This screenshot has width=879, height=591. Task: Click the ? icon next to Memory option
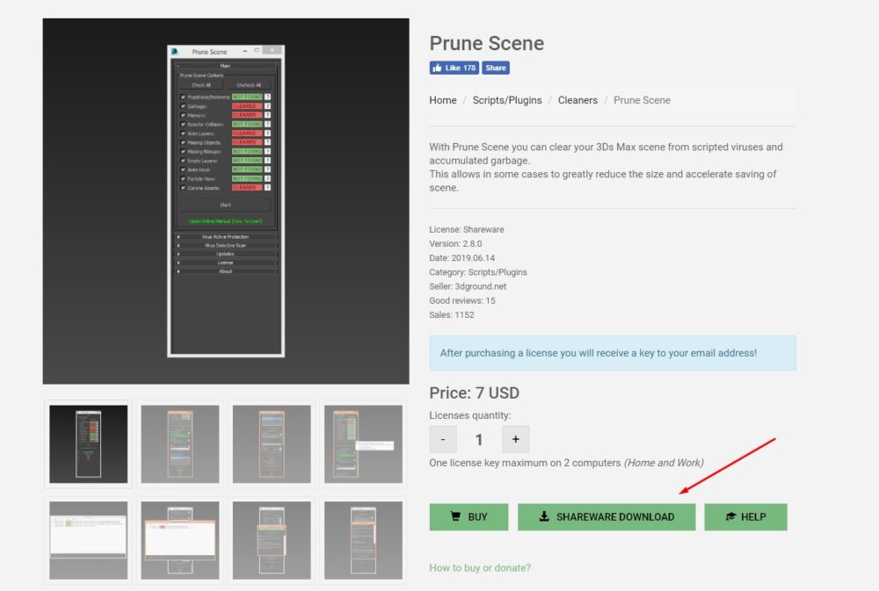tap(267, 114)
